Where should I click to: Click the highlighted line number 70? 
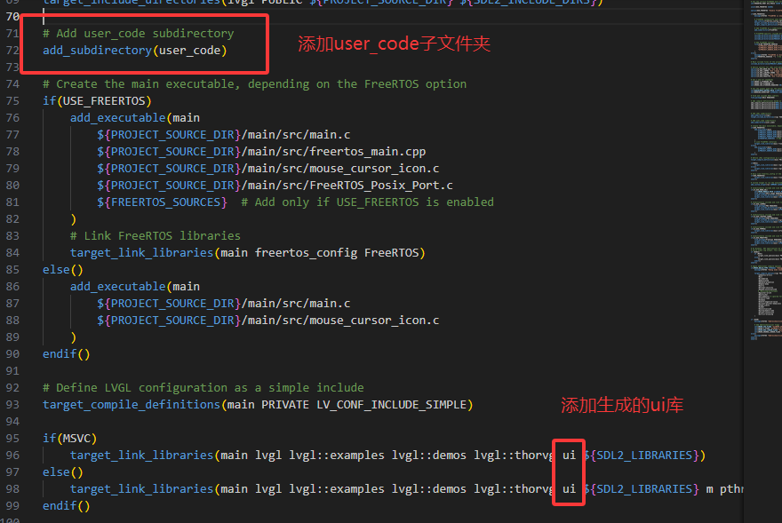[12, 16]
